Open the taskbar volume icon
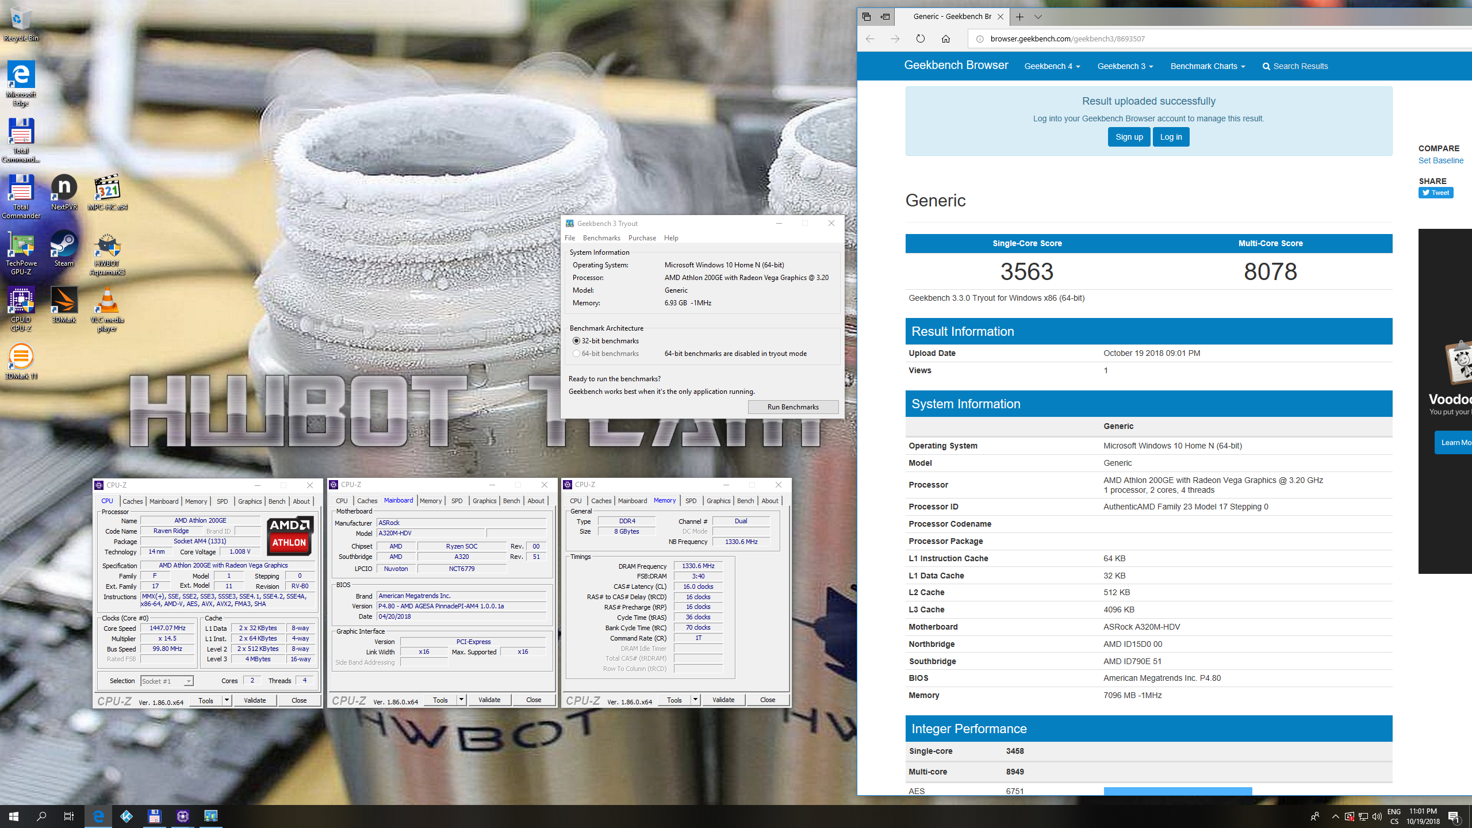 click(1377, 816)
